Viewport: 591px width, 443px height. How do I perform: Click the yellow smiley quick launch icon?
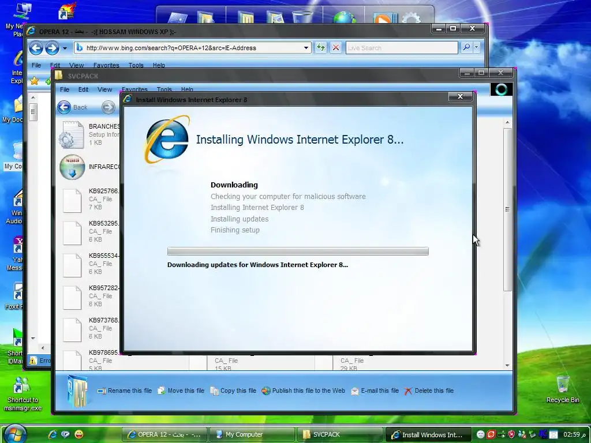78,434
